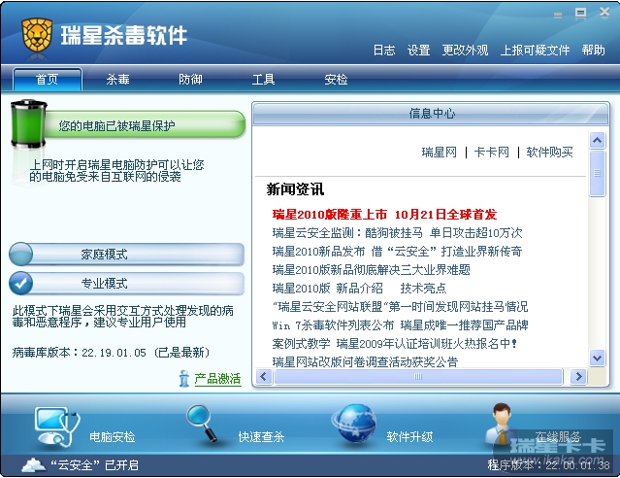Click the 信息中心 panel header

tap(431, 114)
